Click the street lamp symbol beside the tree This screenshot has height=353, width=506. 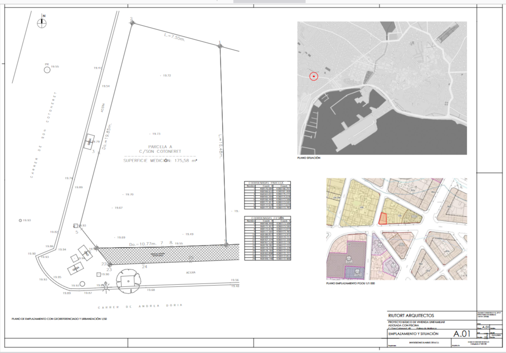pyautogui.click(x=106, y=285)
